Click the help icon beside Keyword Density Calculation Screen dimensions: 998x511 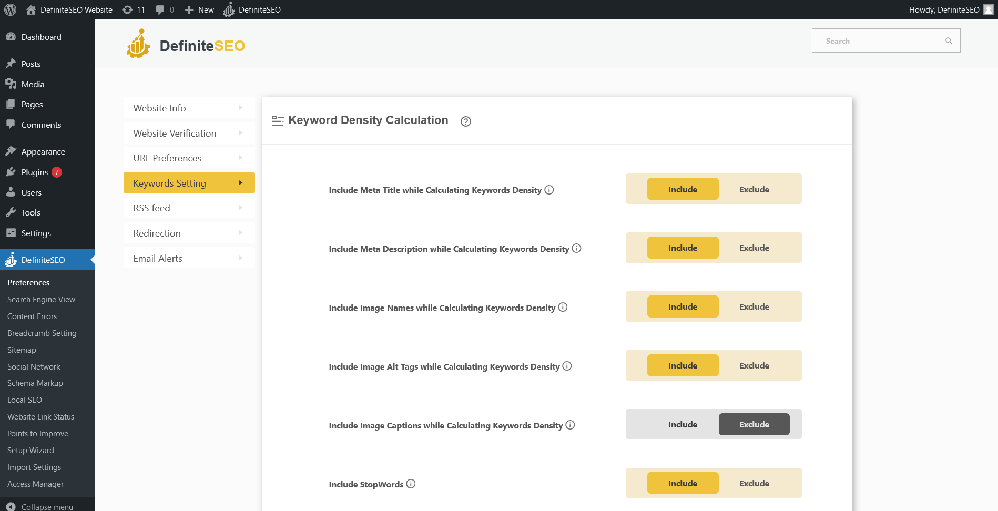coord(465,121)
